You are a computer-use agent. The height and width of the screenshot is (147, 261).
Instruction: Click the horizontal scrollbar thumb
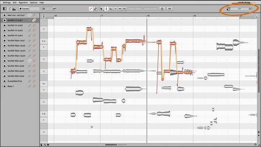point(111,145)
